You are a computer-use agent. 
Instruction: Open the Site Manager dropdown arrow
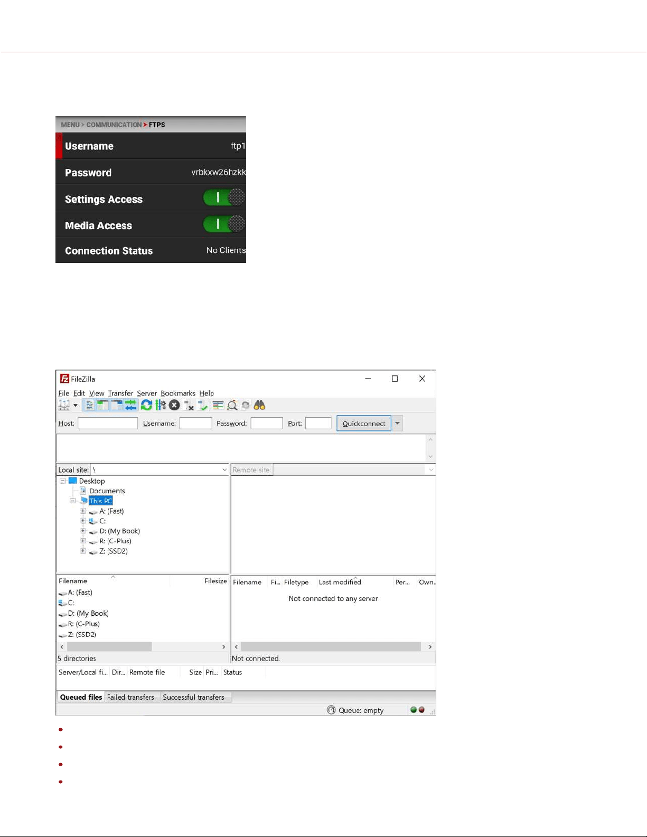pyautogui.click(x=76, y=406)
